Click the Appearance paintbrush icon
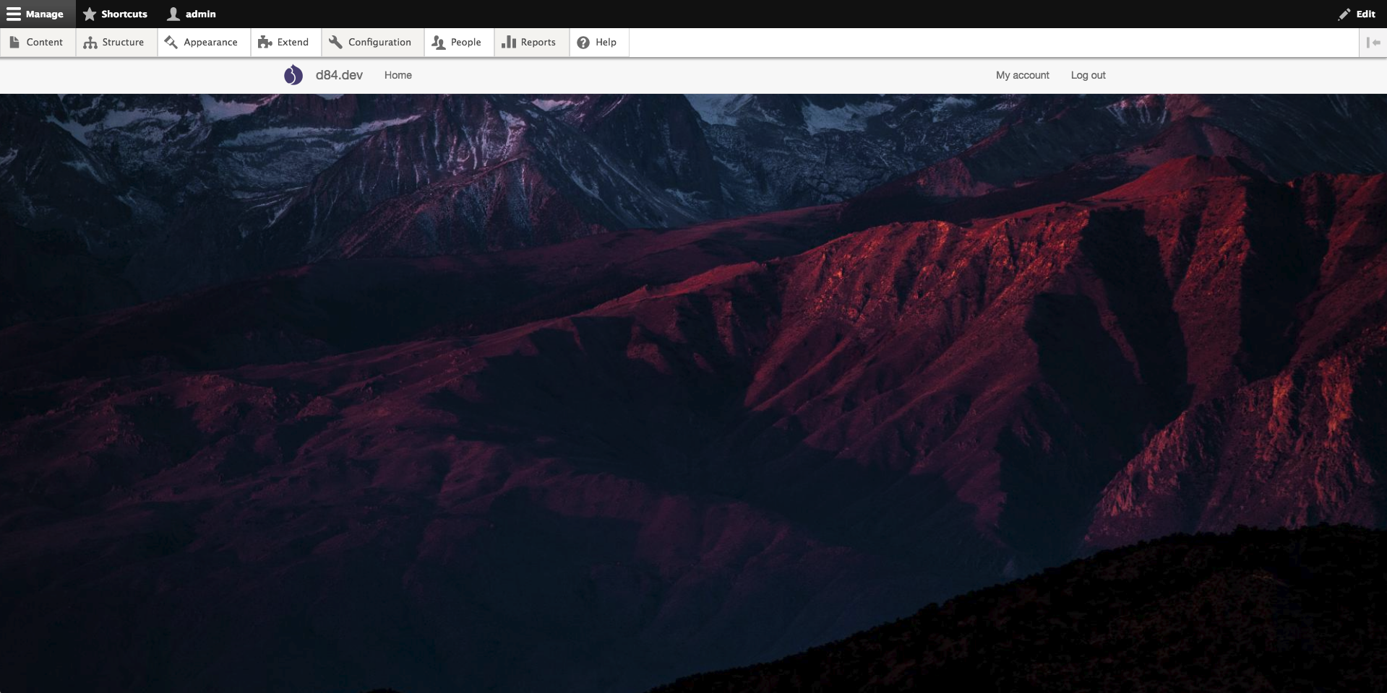The width and height of the screenshot is (1387, 693). click(171, 43)
